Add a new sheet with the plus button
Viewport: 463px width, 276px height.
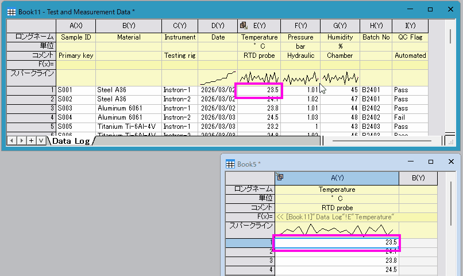[31, 141]
